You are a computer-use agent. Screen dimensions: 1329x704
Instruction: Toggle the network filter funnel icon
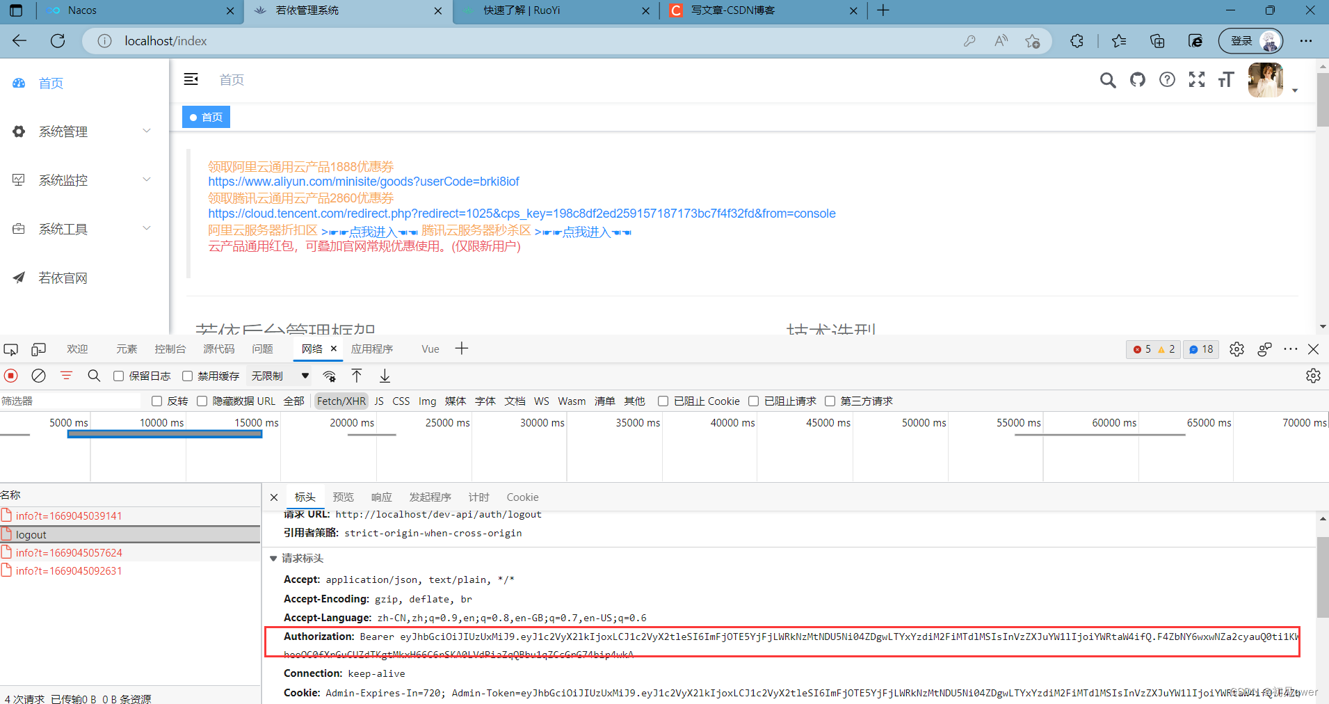pos(66,376)
